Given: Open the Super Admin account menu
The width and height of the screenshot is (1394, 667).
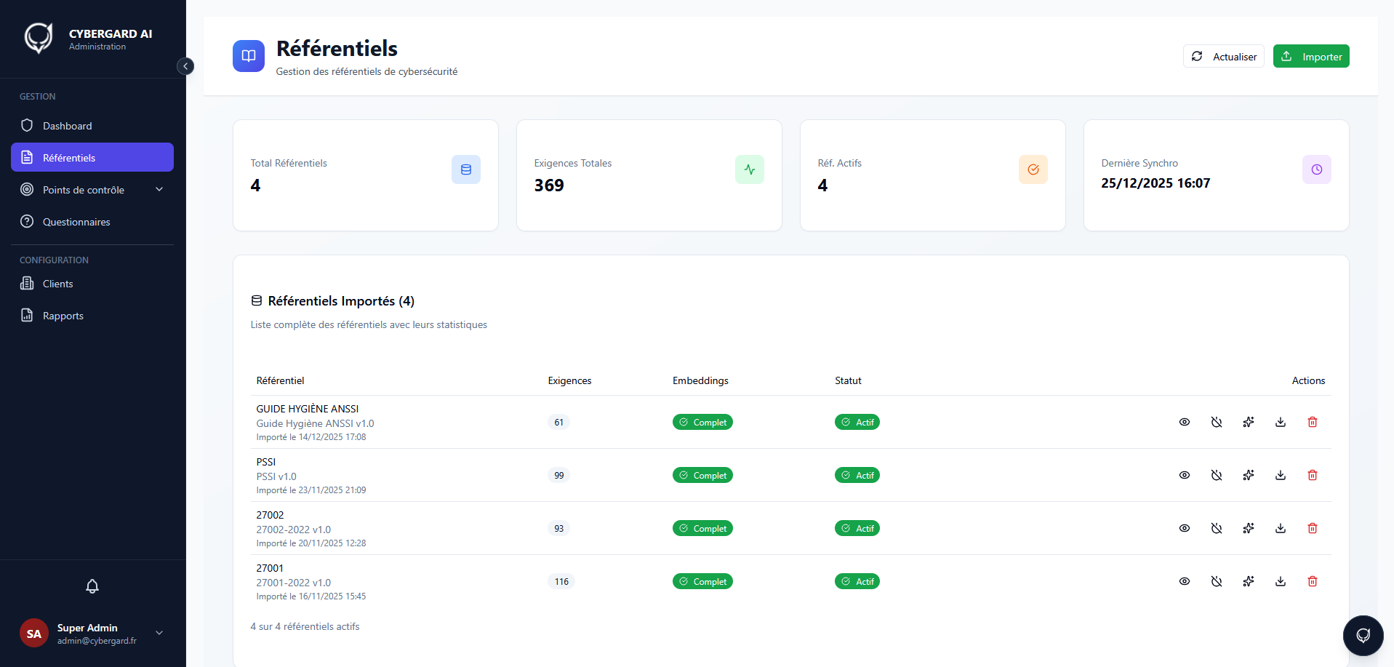Looking at the screenshot, I should pyautogui.click(x=92, y=634).
